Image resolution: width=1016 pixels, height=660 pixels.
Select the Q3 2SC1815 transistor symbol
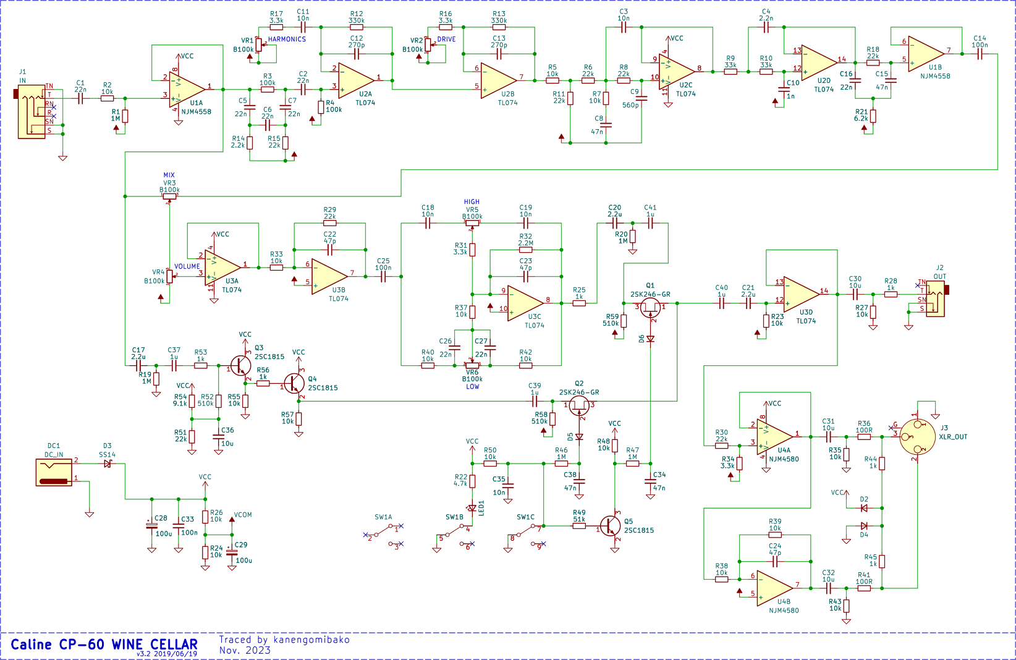pos(240,365)
